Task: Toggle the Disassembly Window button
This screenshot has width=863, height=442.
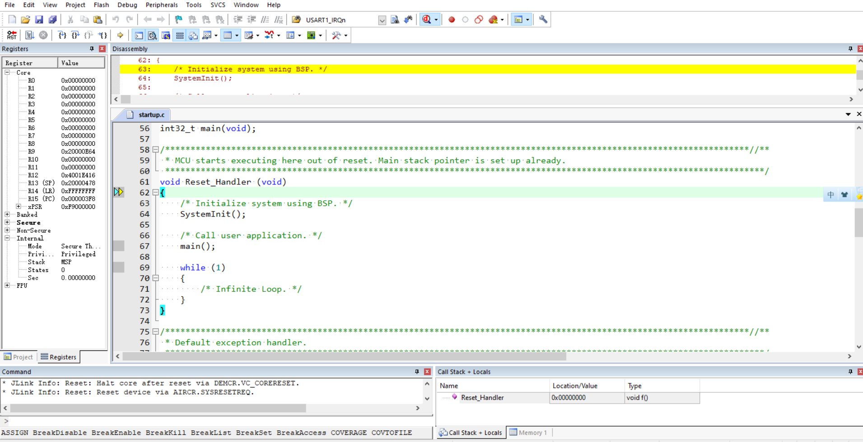Action: (153, 35)
